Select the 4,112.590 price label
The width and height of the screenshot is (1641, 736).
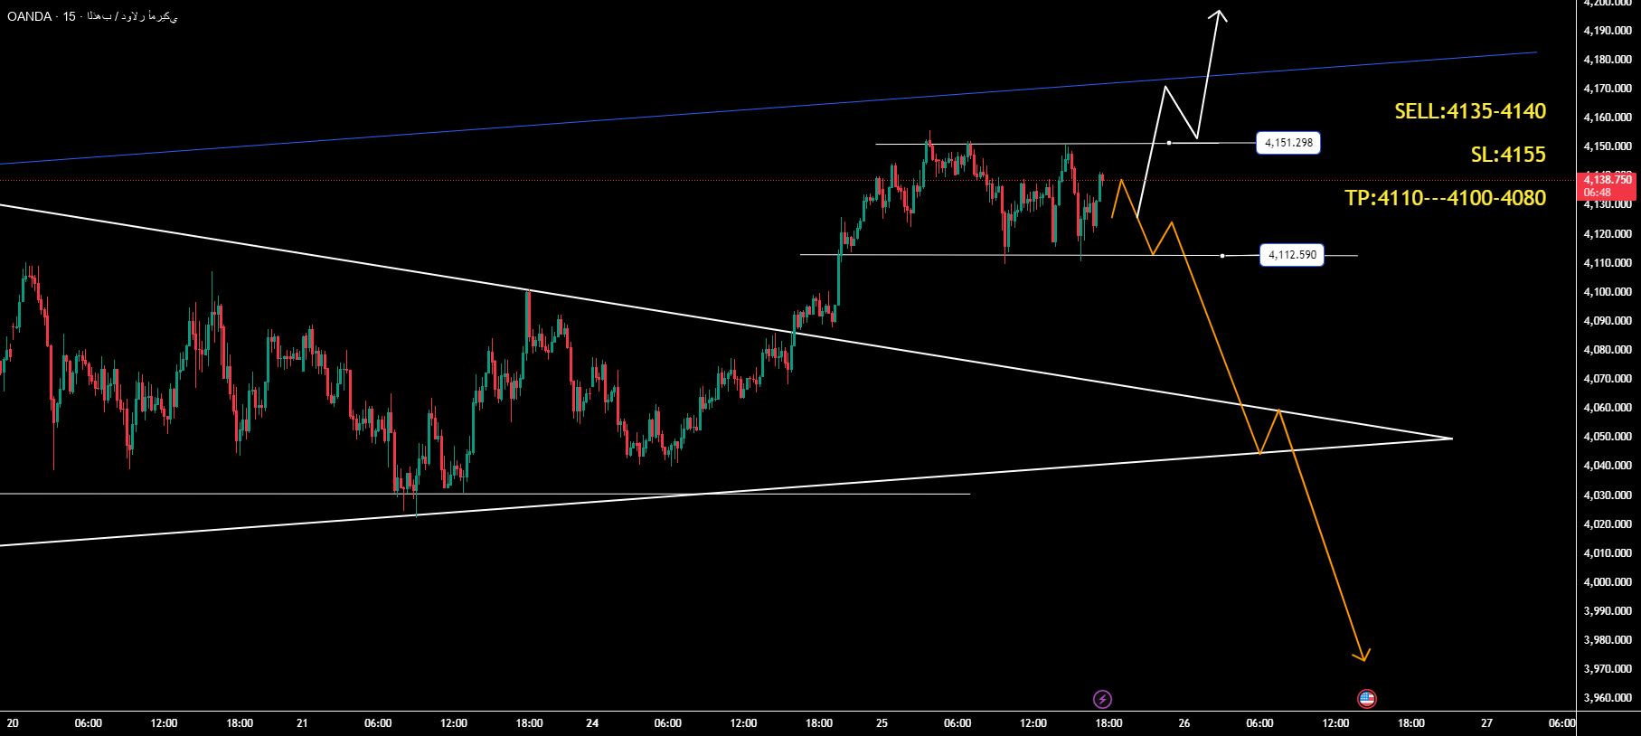point(1292,255)
